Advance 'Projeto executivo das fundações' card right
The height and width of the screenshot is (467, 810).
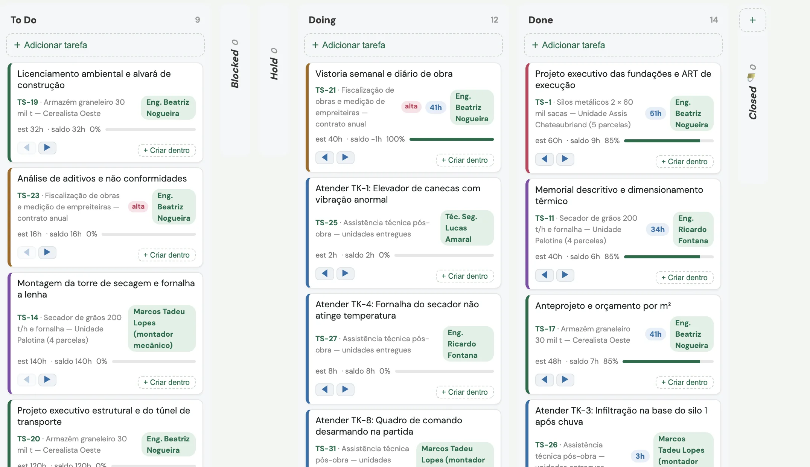(x=565, y=159)
